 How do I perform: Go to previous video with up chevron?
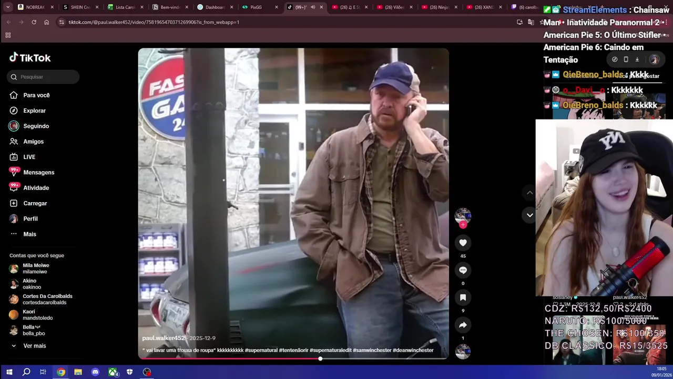pyautogui.click(x=529, y=193)
